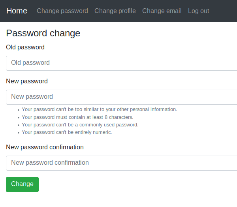237x207 pixels.
Task: Click empty navbar area right of Log out
Action: point(223,11)
